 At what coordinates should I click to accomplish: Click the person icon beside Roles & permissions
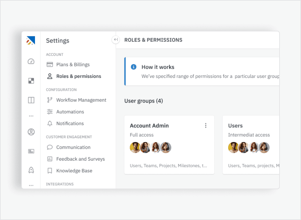pos(50,76)
